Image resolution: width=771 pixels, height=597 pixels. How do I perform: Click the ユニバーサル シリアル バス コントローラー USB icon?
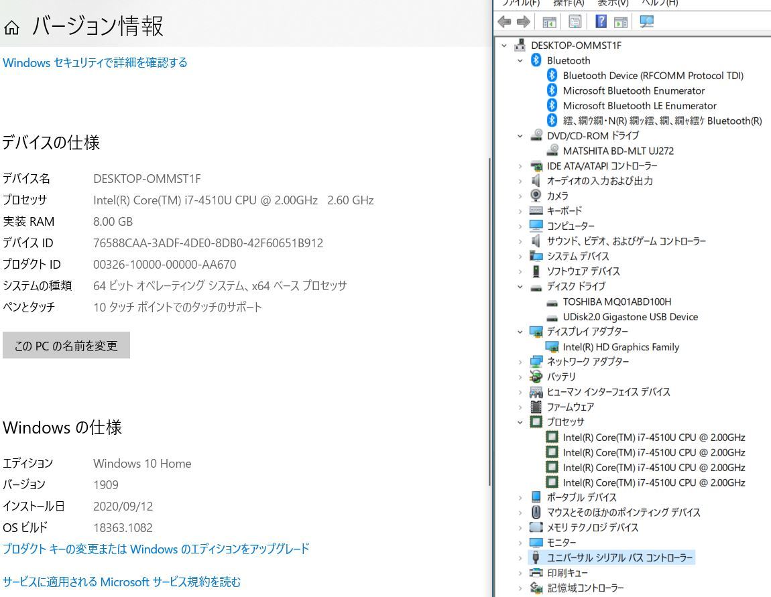pos(536,557)
